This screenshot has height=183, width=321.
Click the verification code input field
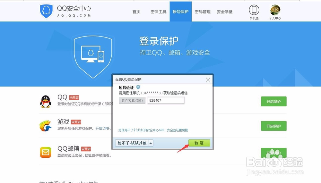(166, 100)
